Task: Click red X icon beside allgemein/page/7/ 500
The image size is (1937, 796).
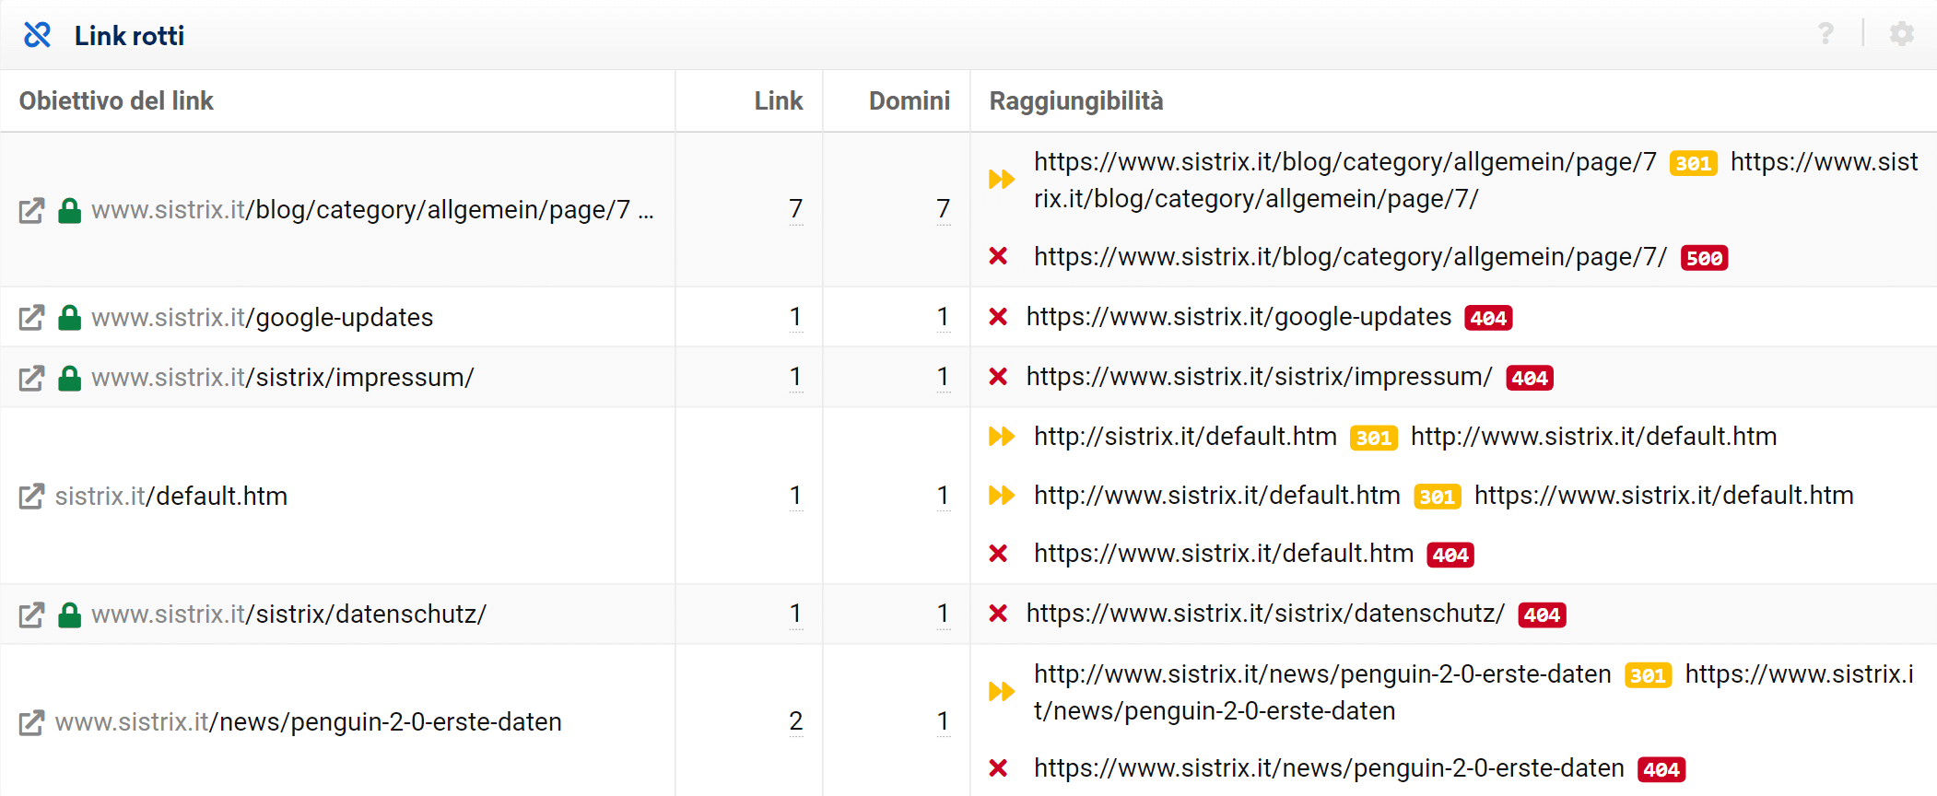Action: tap(998, 256)
